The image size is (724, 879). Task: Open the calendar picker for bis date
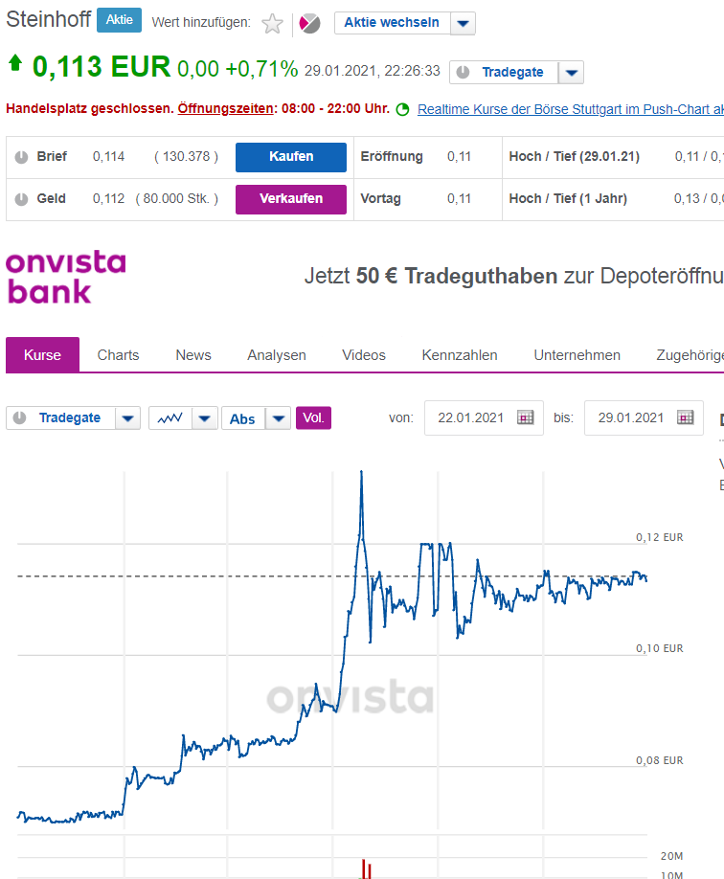pos(686,417)
